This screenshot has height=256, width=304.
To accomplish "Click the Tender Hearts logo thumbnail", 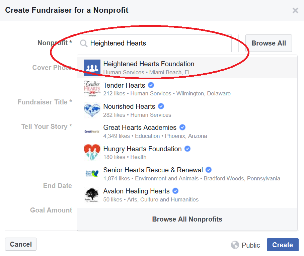I will [x=92, y=89].
